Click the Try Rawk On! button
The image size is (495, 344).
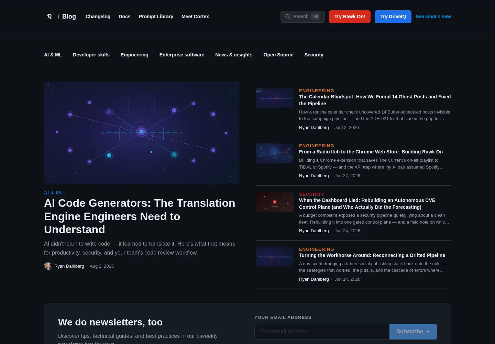[x=350, y=17]
